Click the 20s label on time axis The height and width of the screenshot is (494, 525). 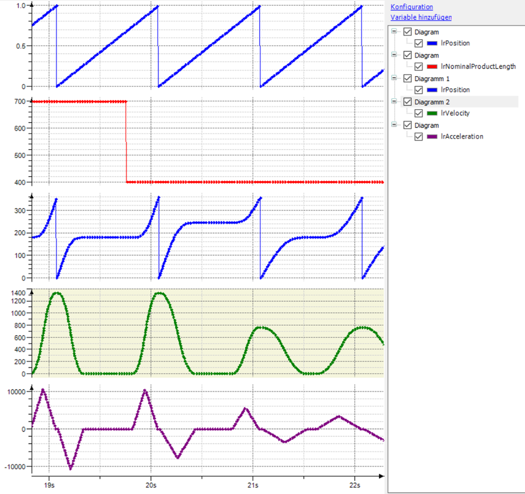pyautogui.click(x=151, y=485)
